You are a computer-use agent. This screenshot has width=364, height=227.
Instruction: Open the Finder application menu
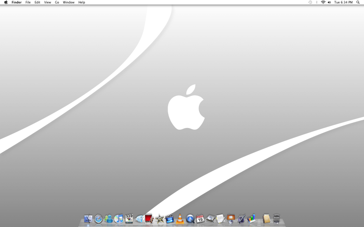click(x=16, y=2)
